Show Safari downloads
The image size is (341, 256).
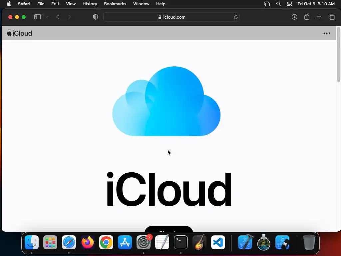(294, 17)
